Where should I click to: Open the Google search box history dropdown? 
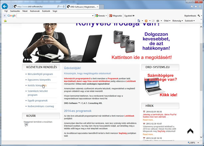[93, 16]
